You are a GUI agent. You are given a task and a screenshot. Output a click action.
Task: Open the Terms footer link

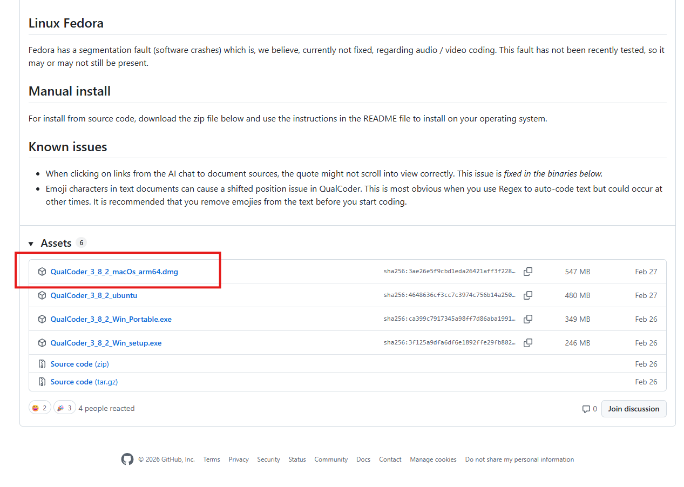click(x=212, y=459)
